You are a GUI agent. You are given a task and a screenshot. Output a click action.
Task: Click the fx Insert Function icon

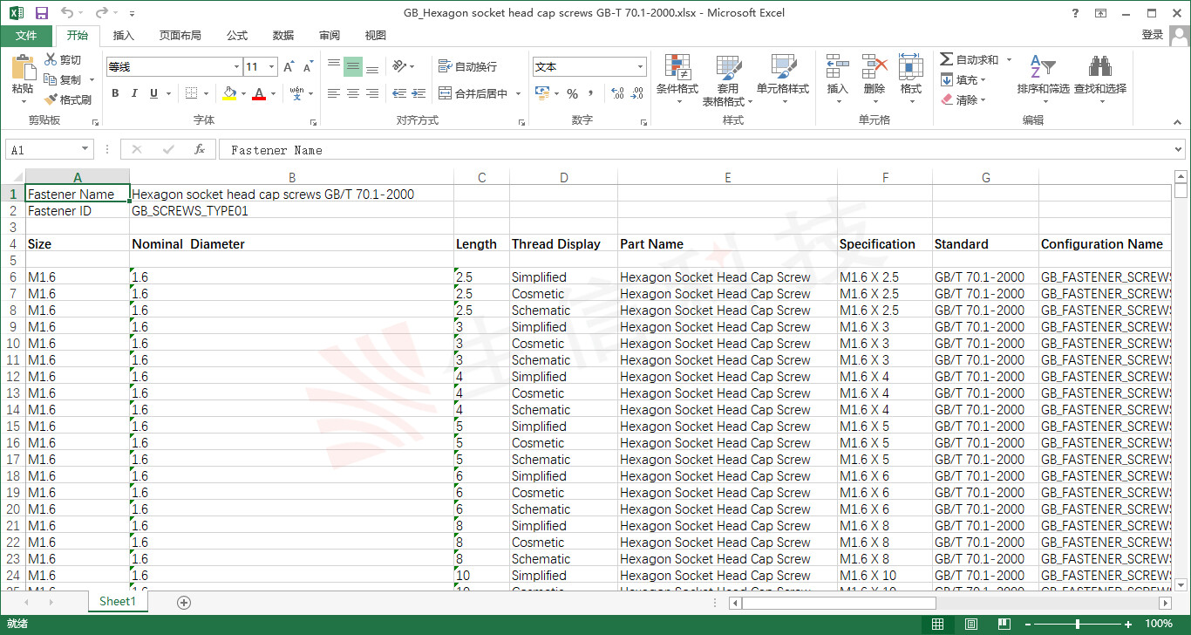click(200, 150)
